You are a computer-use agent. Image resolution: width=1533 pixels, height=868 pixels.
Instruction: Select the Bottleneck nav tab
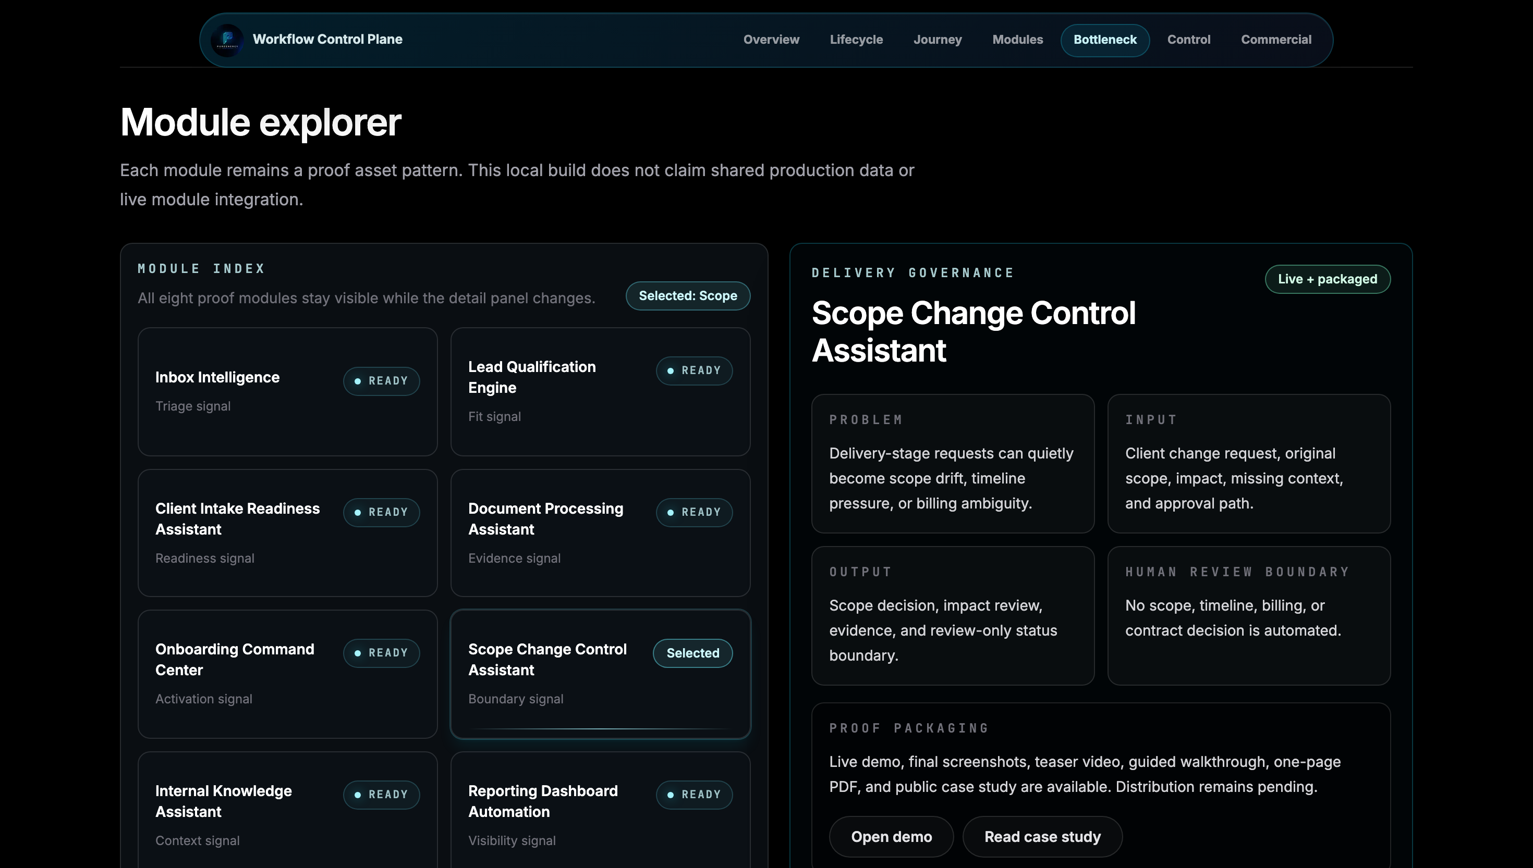point(1105,40)
